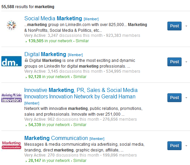Open the Marketing Communication group logo
The height and width of the screenshot is (165, 190).
11,145
